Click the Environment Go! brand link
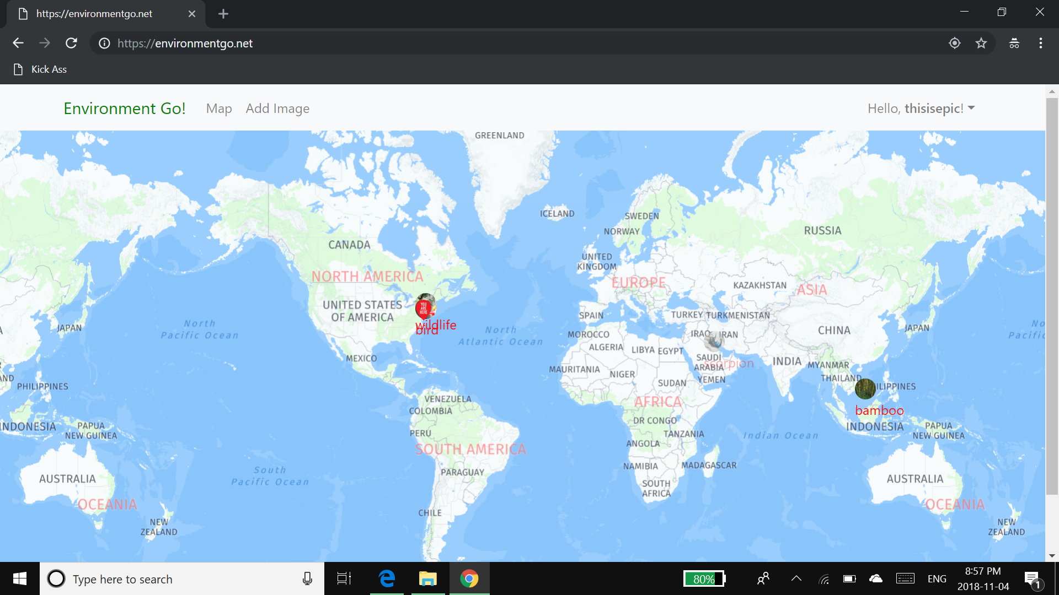This screenshot has height=595, width=1059. pyautogui.click(x=125, y=109)
